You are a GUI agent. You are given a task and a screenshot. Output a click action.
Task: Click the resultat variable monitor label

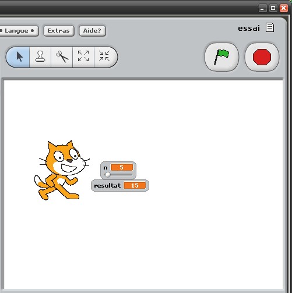(107, 186)
